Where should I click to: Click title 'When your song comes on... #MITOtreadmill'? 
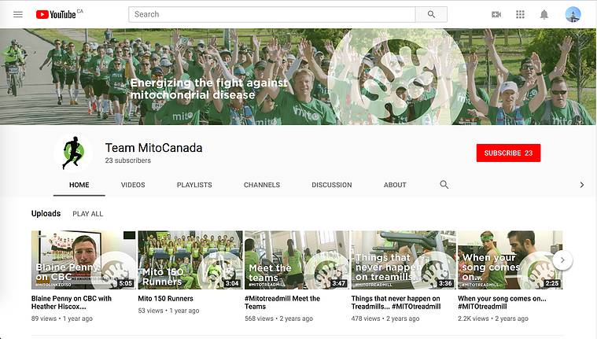pyautogui.click(x=502, y=303)
